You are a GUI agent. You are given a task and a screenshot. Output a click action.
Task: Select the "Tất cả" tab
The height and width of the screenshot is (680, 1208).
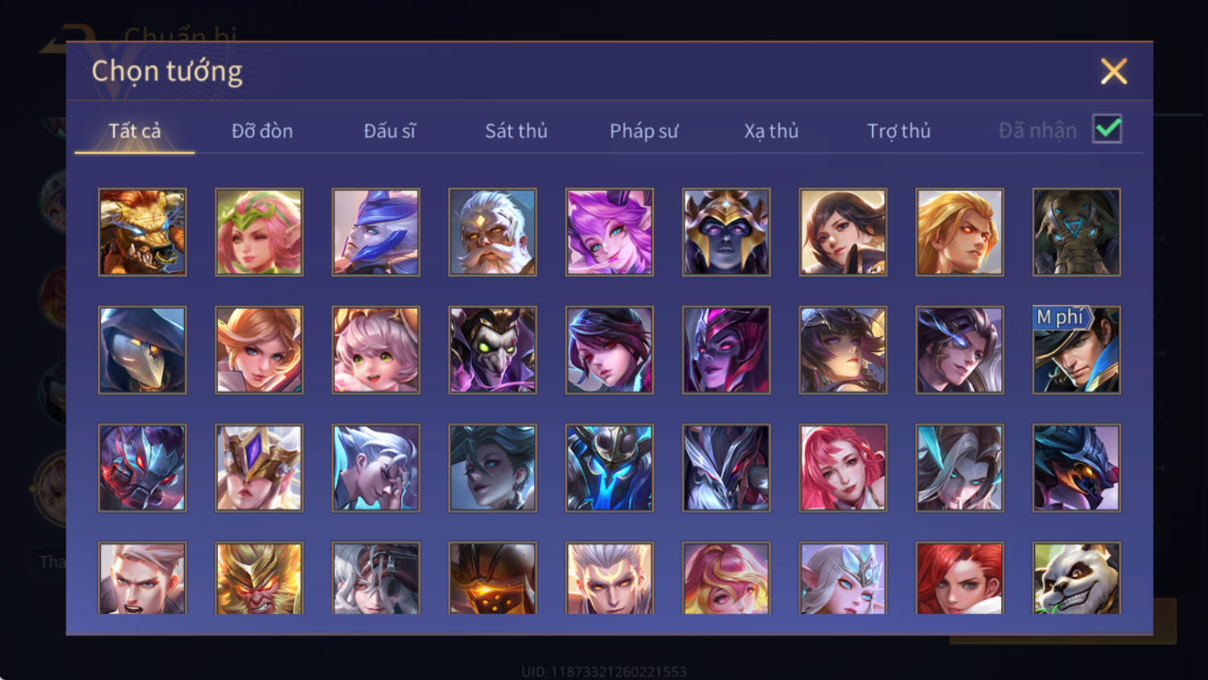(134, 131)
